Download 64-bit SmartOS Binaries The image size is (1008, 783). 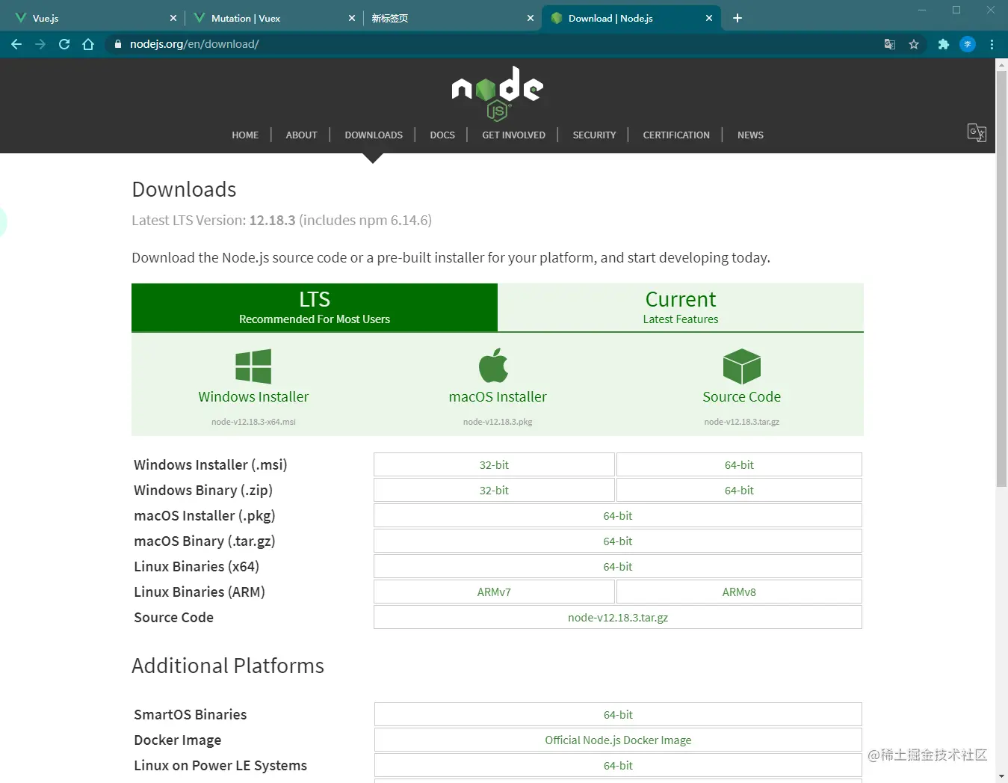click(x=618, y=714)
